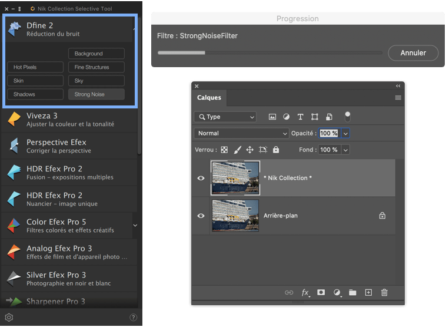Collapse the Calques panel double arrows

tap(398, 86)
